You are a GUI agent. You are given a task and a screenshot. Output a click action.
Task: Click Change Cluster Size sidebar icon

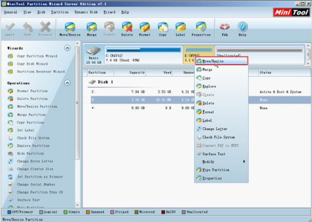click(10, 169)
